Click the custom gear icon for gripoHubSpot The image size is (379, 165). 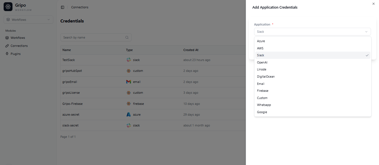(128, 71)
